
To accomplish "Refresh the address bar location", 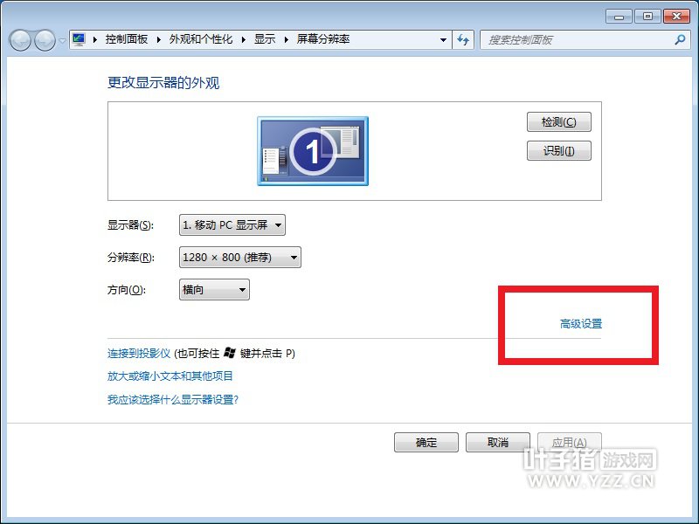I will pos(463,39).
